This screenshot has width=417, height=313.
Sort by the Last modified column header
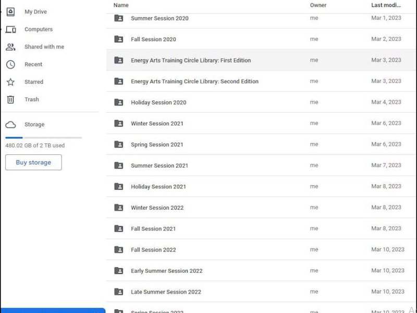pyautogui.click(x=386, y=5)
